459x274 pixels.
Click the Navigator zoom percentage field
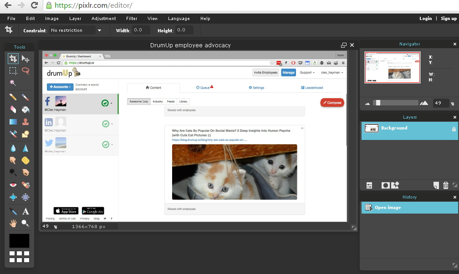click(x=441, y=103)
